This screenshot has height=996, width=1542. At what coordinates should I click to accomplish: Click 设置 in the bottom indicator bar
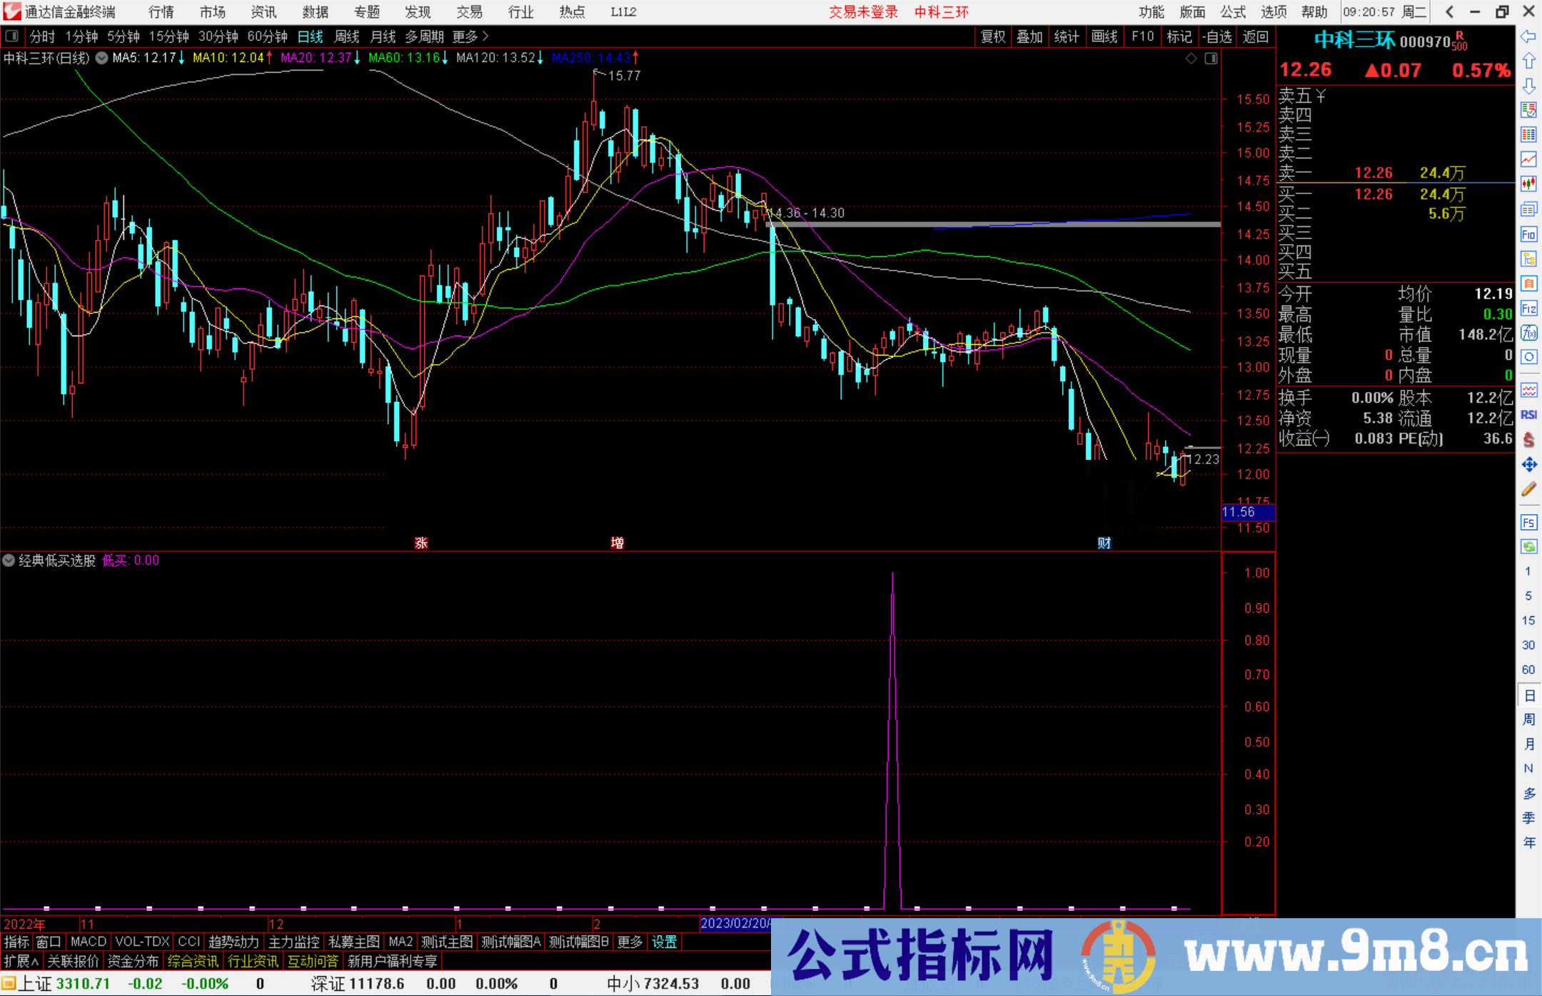(x=664, y=942)
